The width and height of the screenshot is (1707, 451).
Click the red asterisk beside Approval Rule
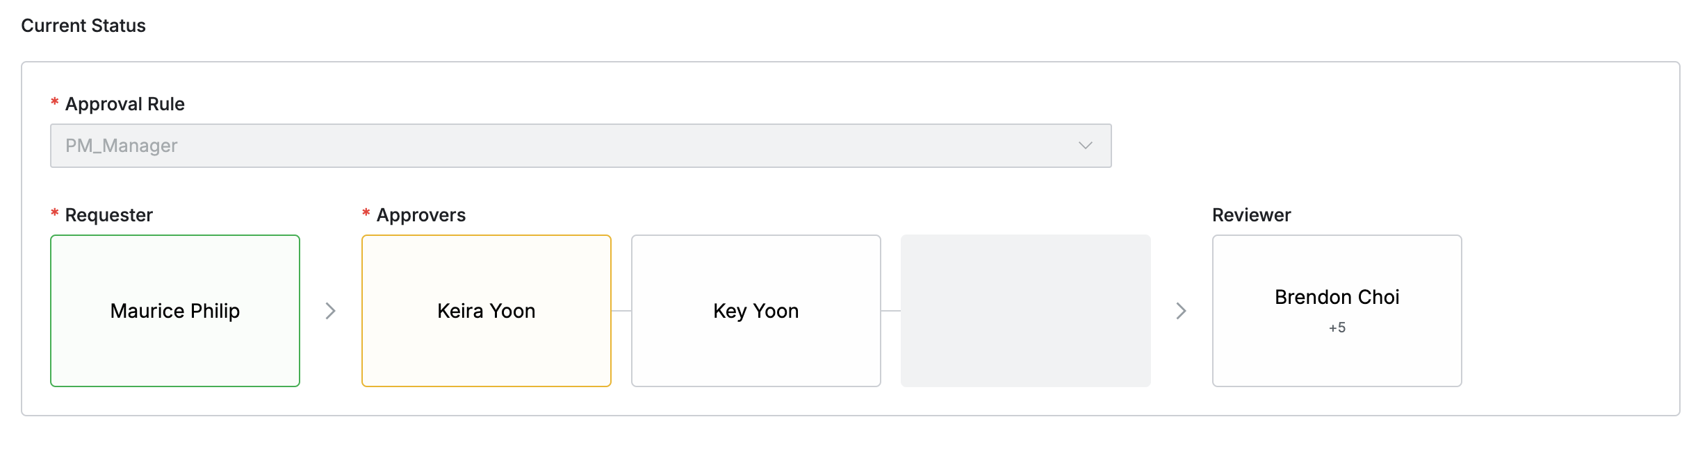(55, 103)
